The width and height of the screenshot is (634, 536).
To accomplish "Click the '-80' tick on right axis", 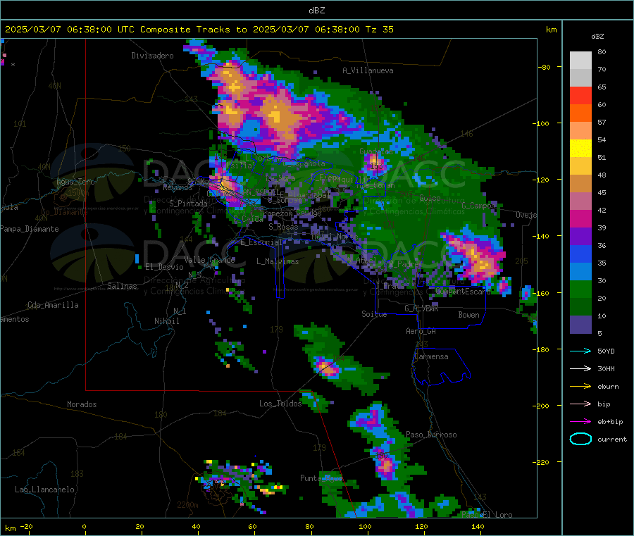I will pos(545,67).
